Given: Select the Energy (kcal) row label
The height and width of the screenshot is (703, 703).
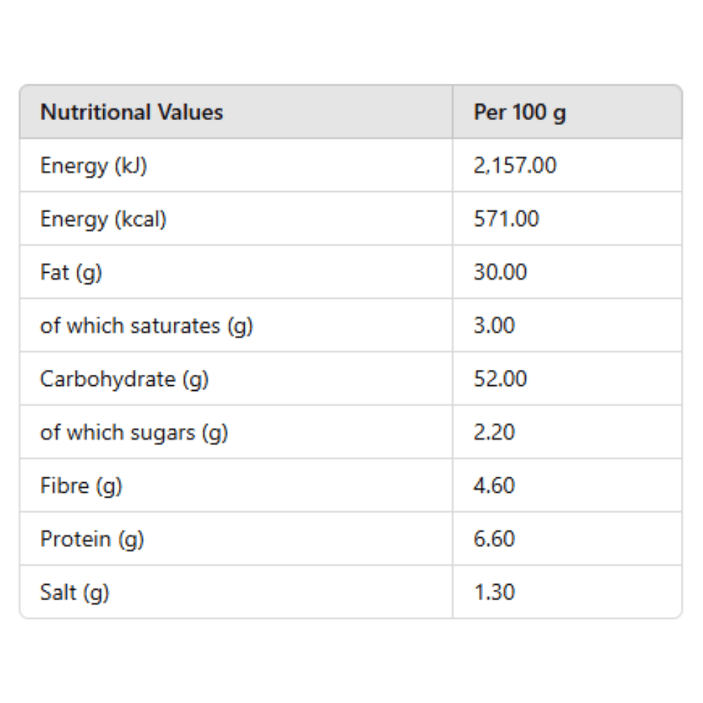Looking at the screenshot, I should (103, 219).
